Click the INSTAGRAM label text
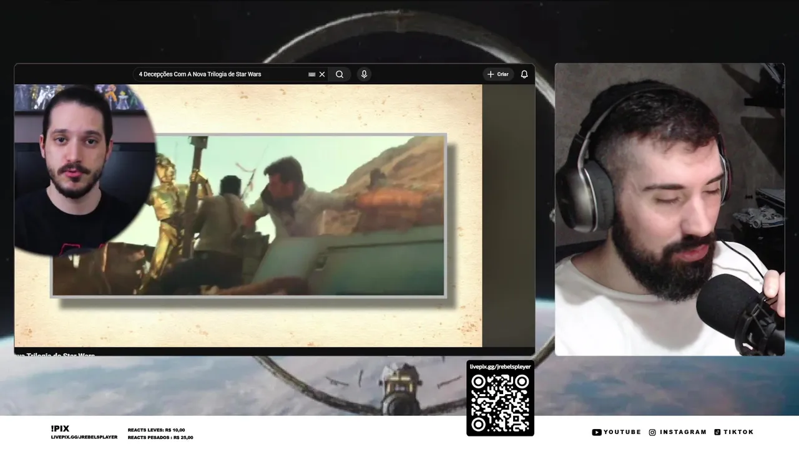 [x=683, y=432]
